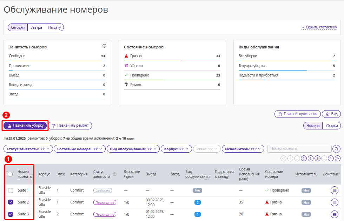Switch to the Уборки view tab

pos(331,126)
